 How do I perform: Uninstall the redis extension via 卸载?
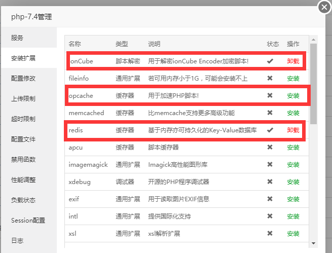click(293, 130)
